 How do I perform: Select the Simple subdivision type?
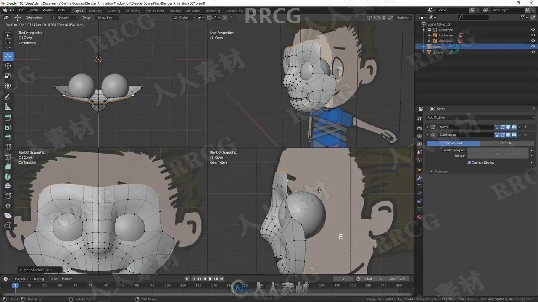(507, 143)
